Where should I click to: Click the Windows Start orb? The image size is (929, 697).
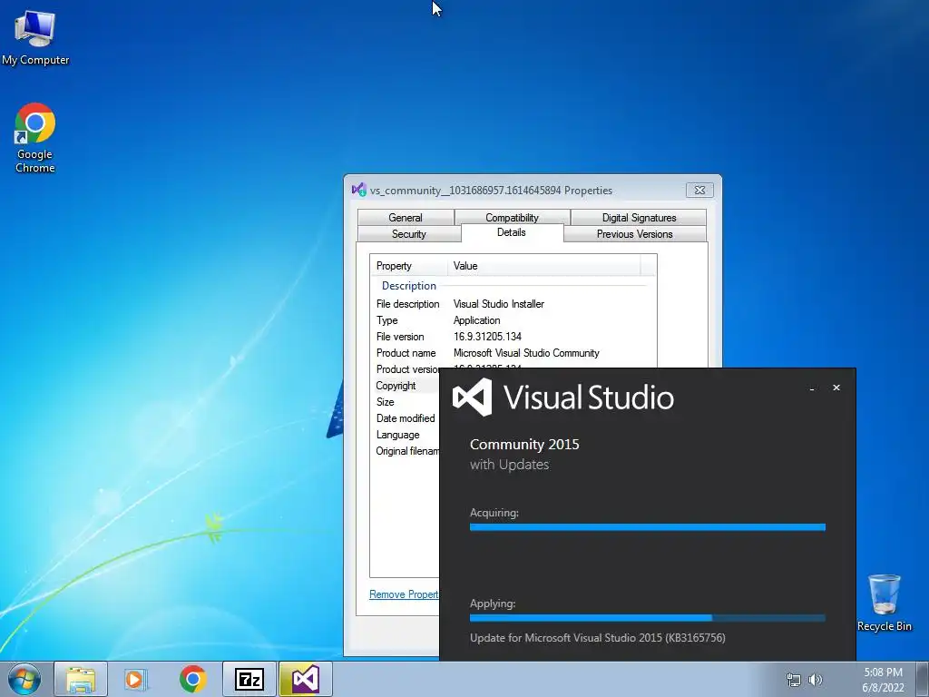[x=24, y=679]
